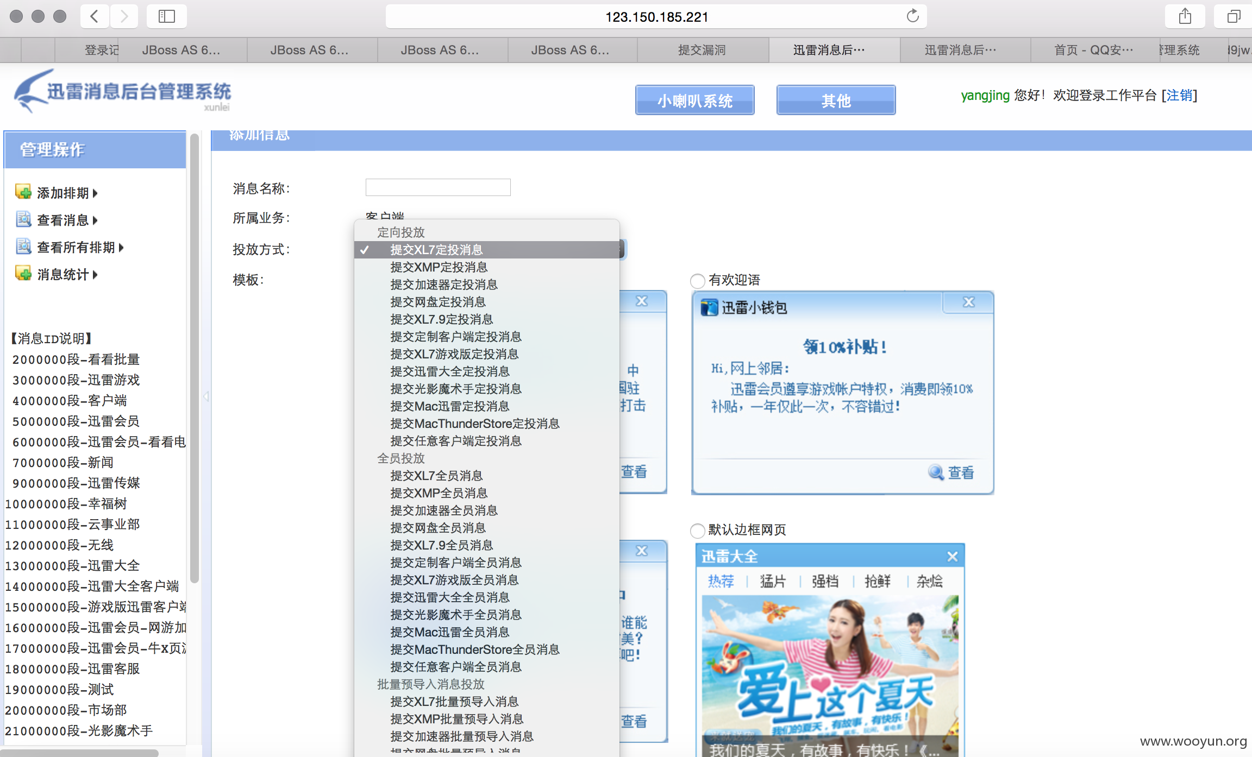
Task: Choose 提交XL7批量预导入消息 option
Action: [x=486, y=702]
